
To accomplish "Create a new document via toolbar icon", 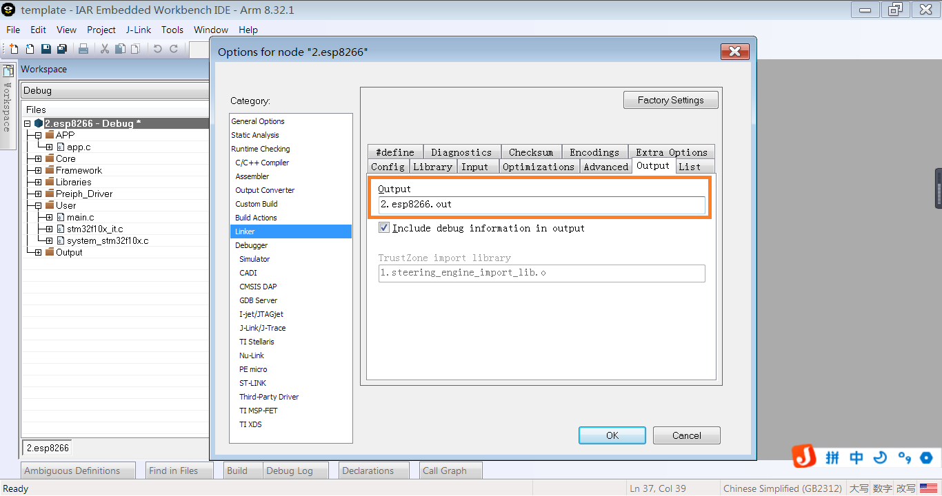I will pos(13,49).
